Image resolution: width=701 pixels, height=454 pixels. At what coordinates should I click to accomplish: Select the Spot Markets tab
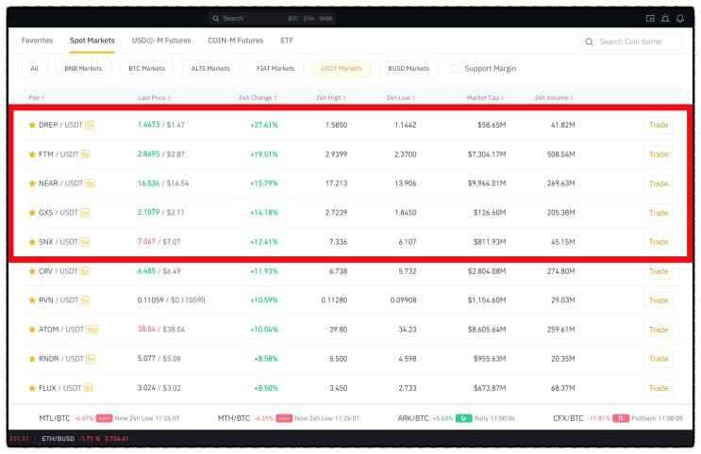[x=92, y=41]
